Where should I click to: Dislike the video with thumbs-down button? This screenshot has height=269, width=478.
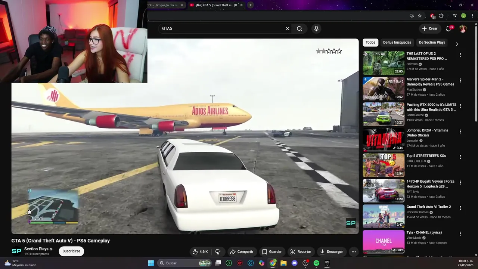click(218, 251)
